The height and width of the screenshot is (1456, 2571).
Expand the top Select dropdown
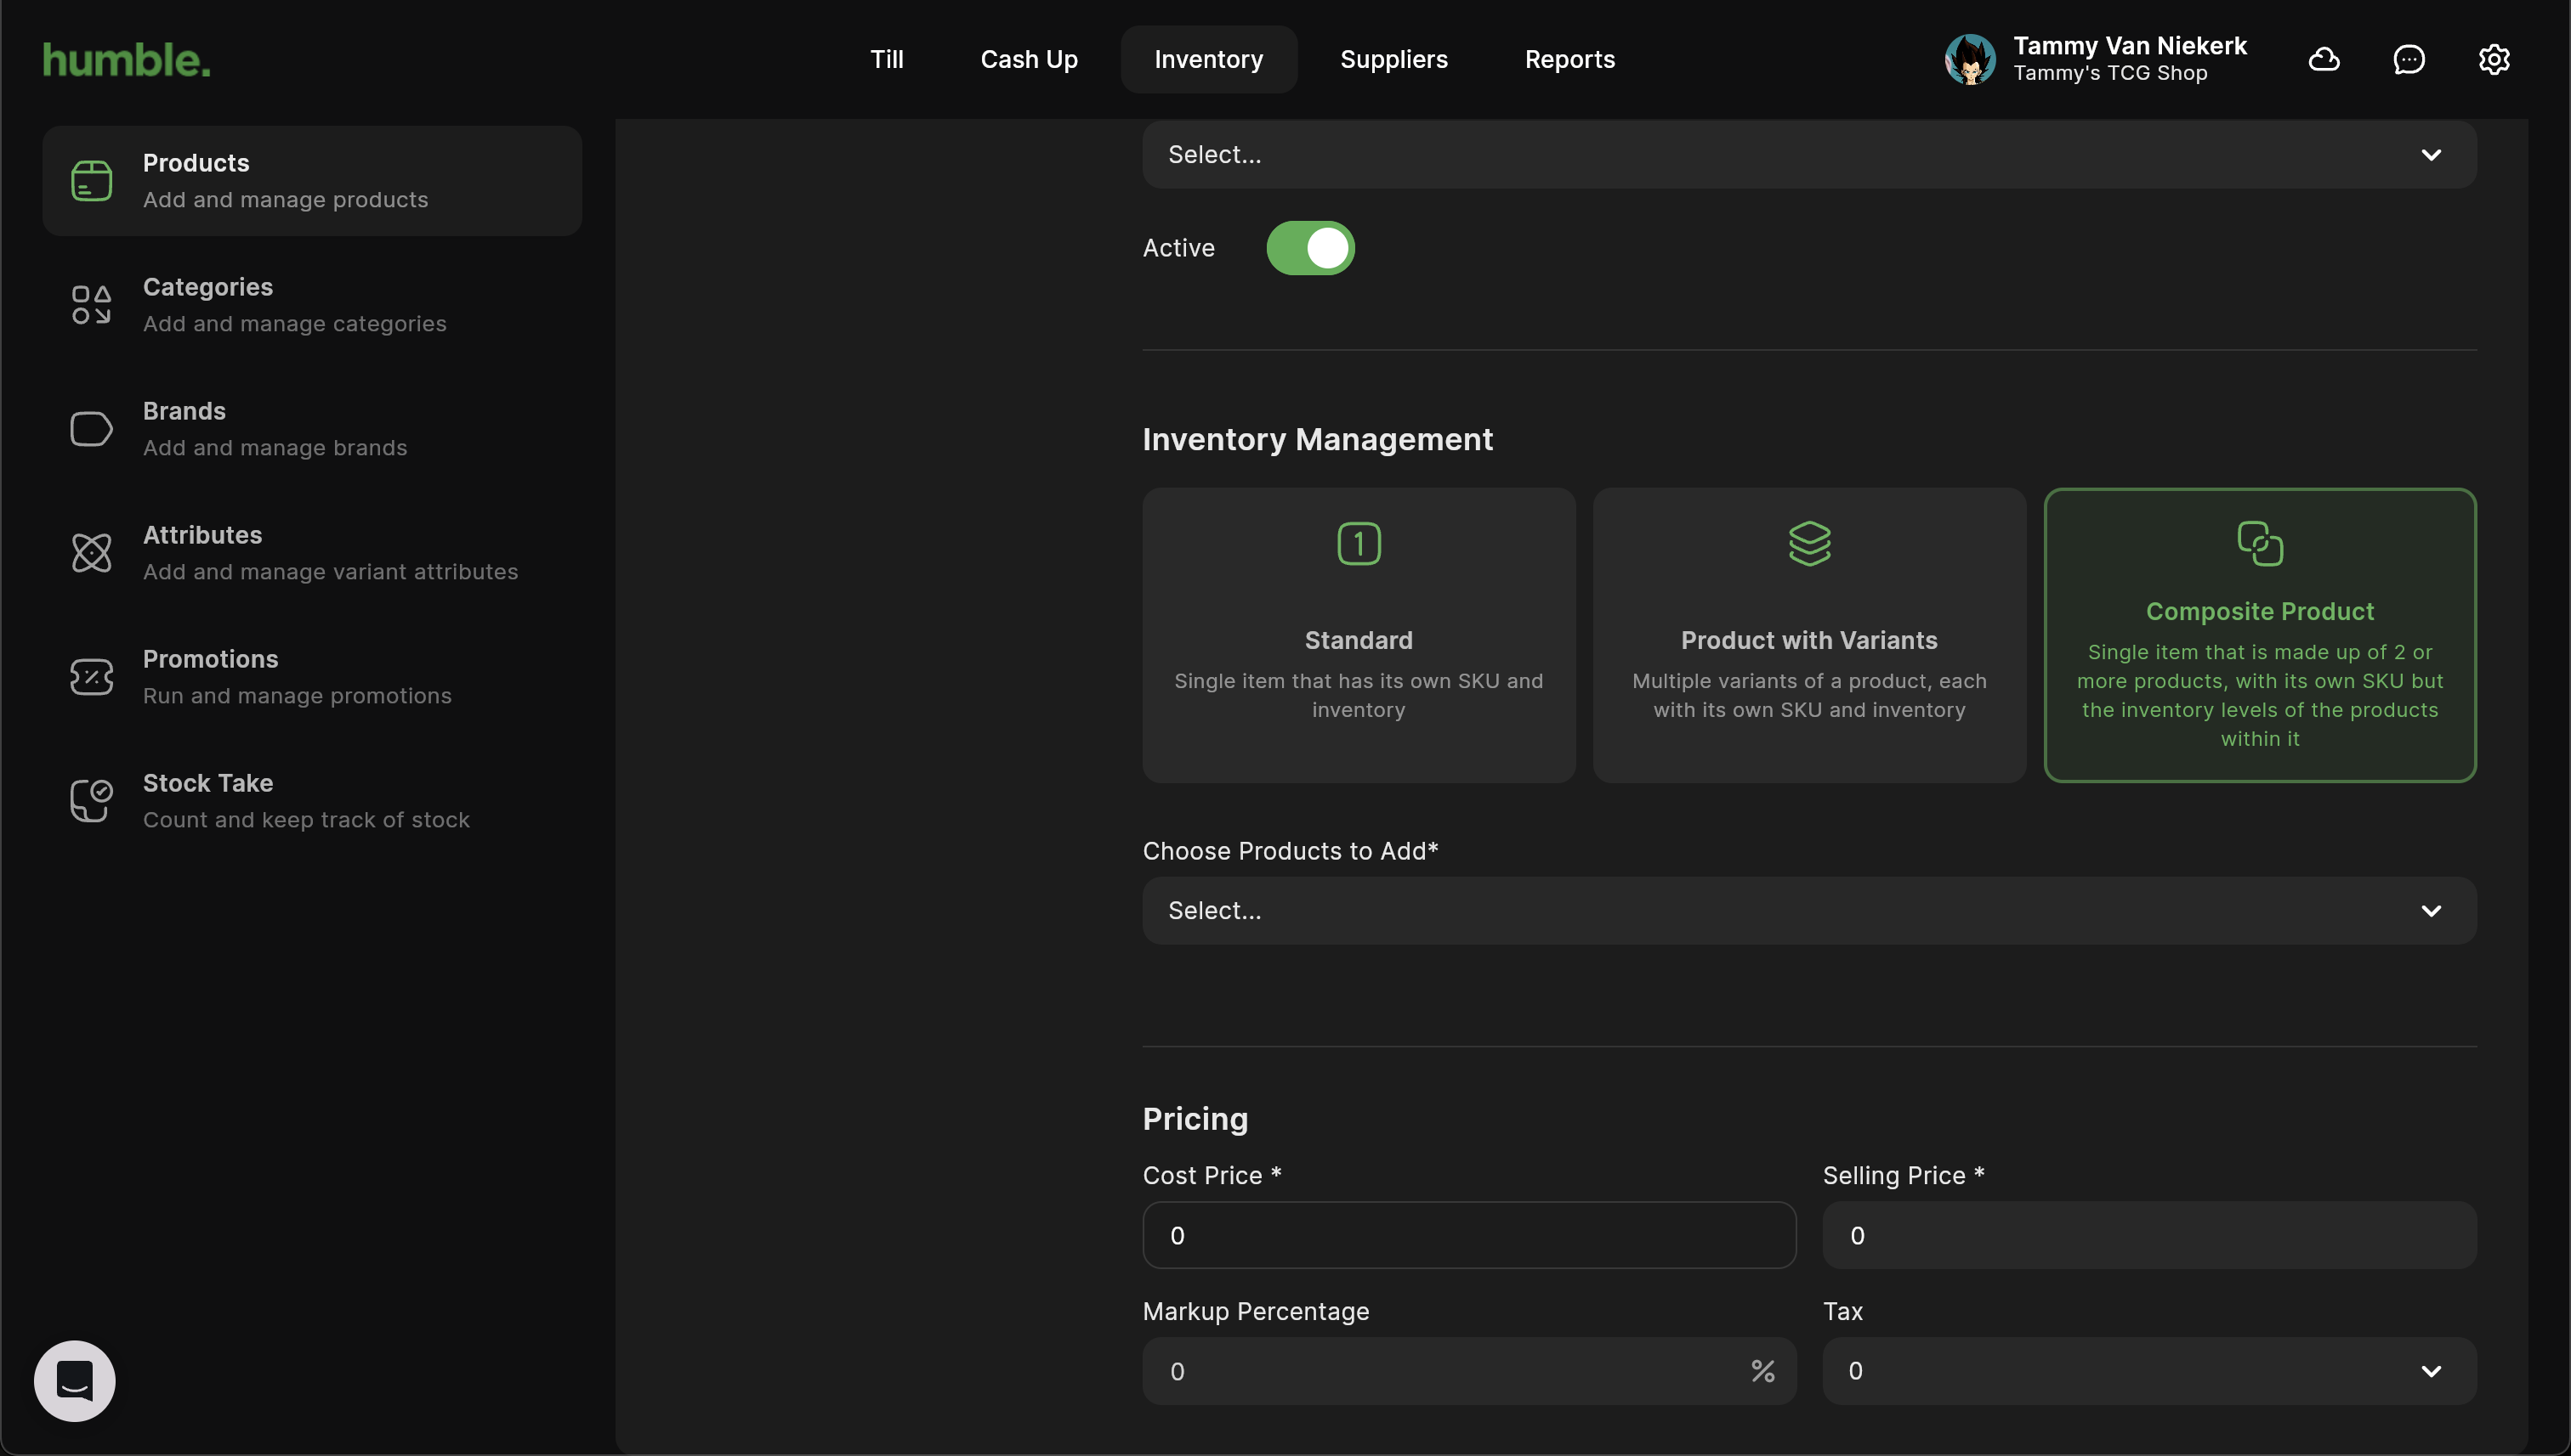pyautogui.click(x=1808, y=155)
